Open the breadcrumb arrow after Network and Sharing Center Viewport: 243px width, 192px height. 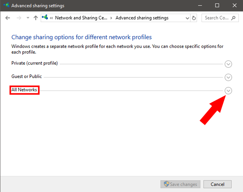[x=111, y=18]
